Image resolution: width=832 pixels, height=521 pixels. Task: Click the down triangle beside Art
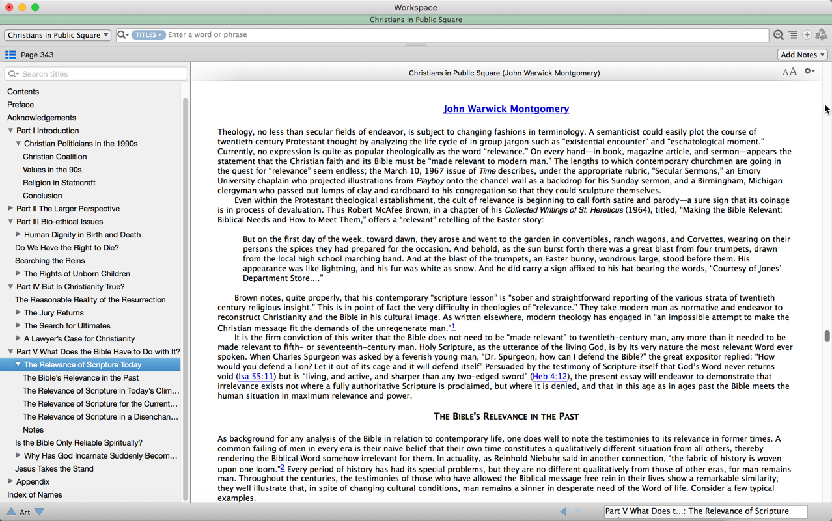(40, 512)
